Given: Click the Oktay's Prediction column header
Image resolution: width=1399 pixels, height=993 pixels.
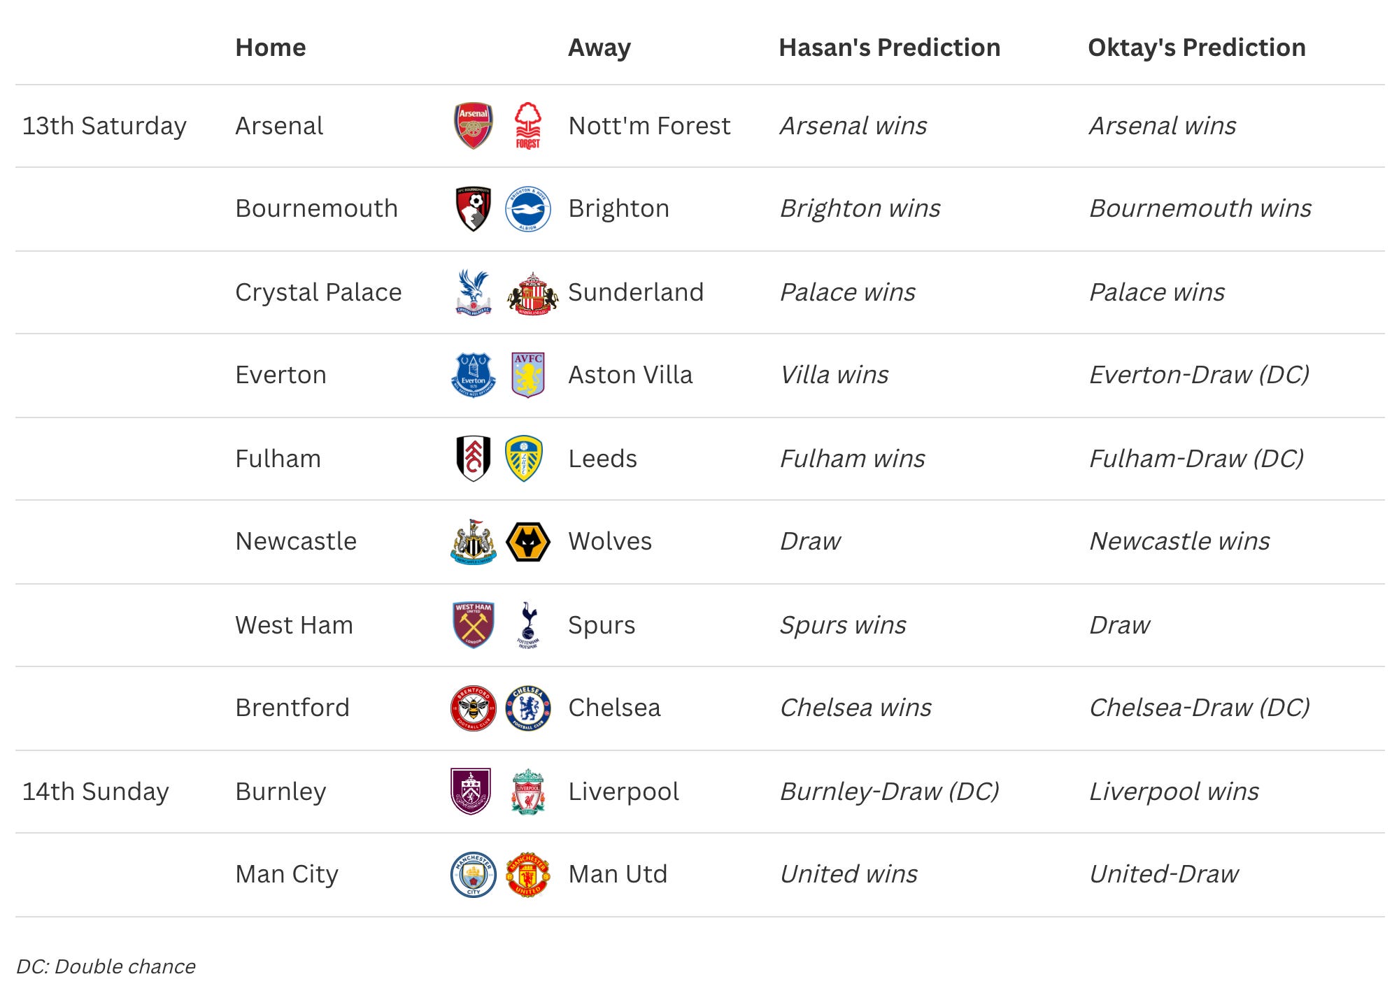Looking at the screenshot, I should (x=1196, y=48).
